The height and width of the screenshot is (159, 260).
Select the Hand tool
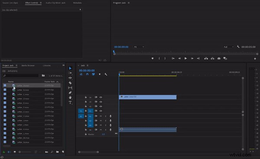coord(70,97)
